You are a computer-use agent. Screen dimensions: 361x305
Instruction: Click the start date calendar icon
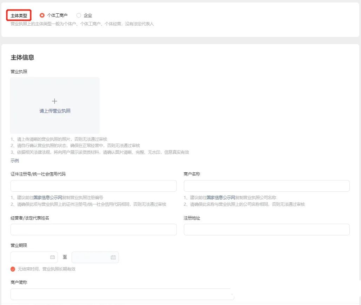pyautogui.click(x=53, y=257)
